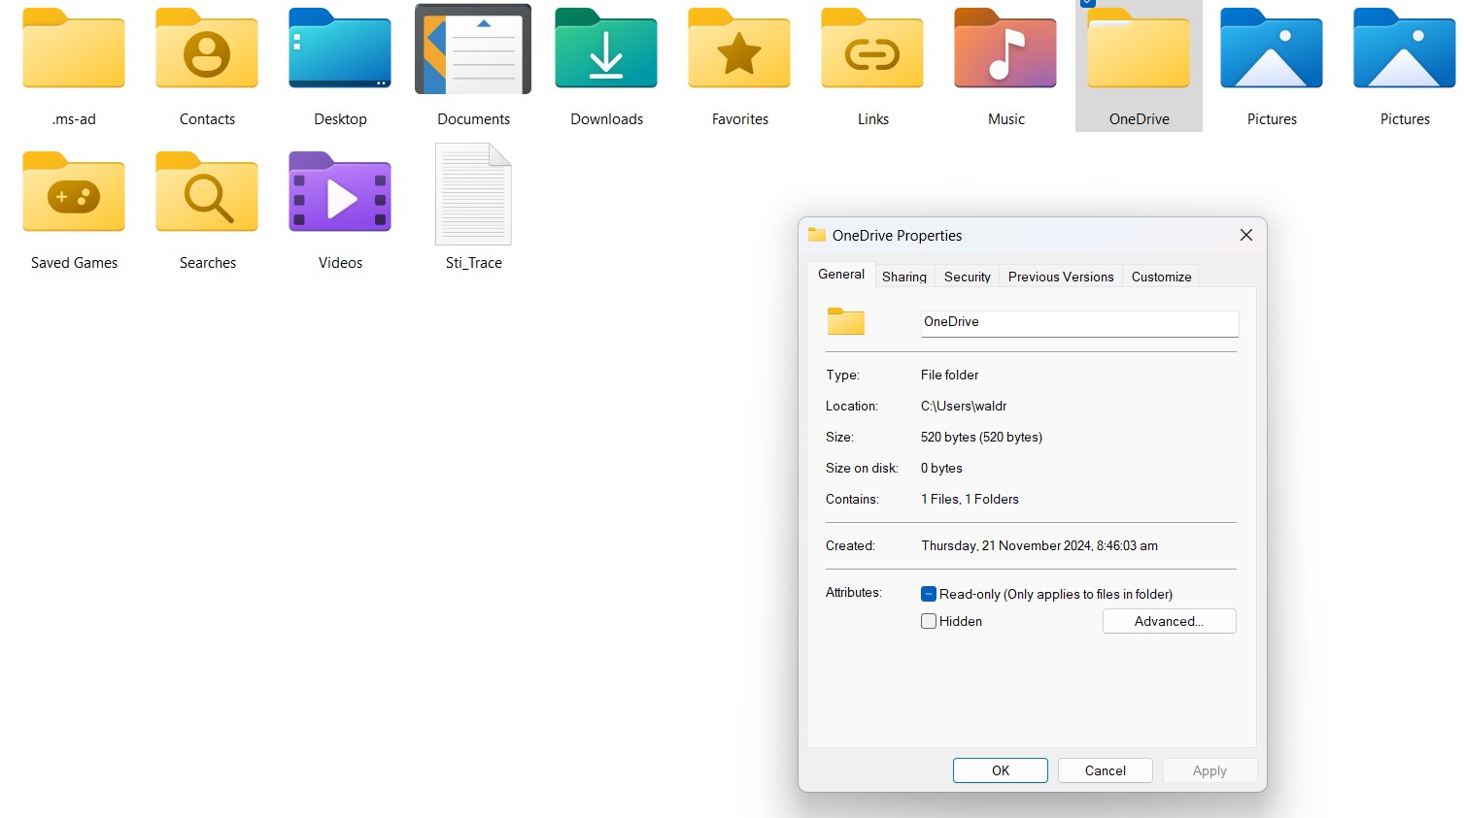Toggle the Read-only attribute checkbox
Screen dimensions: 1464x818
point(929,594)
